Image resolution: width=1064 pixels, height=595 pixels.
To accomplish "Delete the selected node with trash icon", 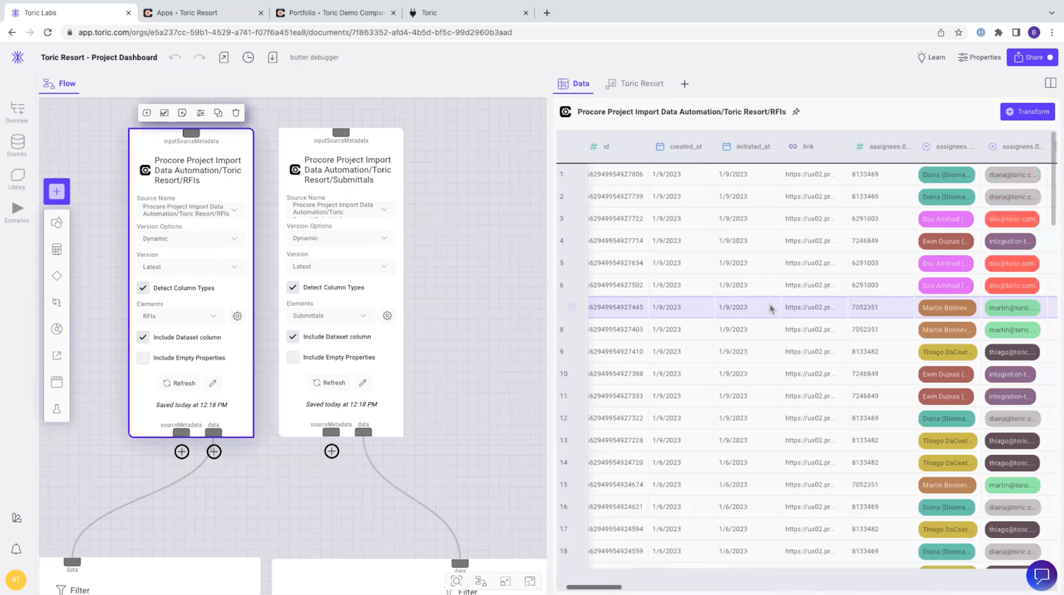I will pyautogui.click(x=235, y=113).
